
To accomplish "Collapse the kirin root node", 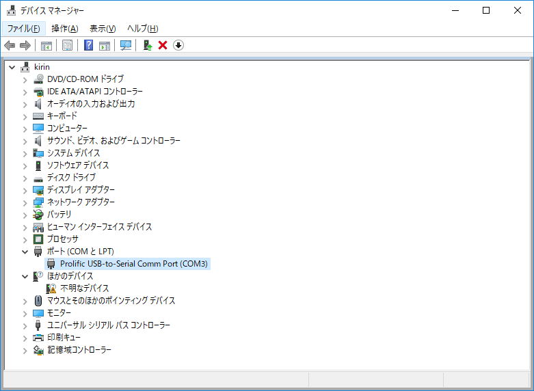I will [12, 67].
